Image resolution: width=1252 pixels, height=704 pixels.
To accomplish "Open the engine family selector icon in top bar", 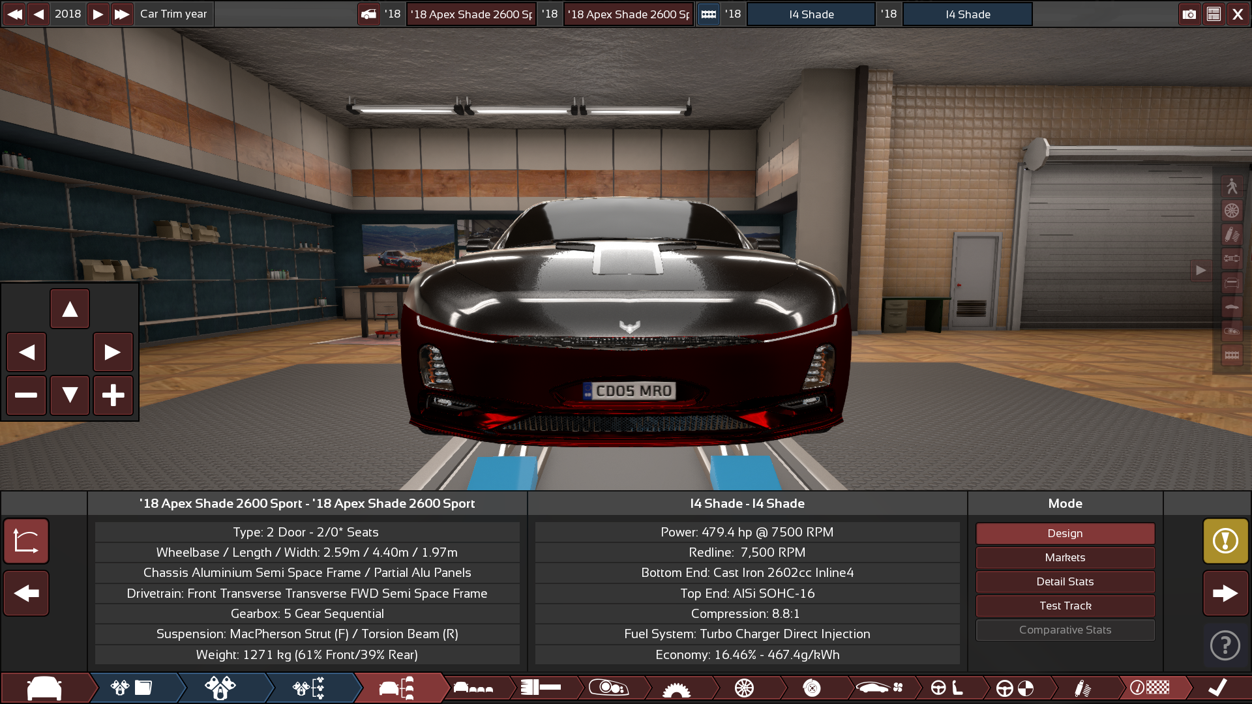I will [x=709, y=14].
